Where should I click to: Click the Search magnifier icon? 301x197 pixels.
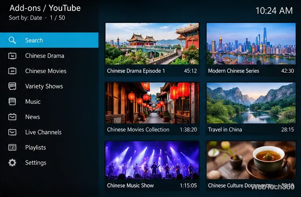[12, 40]
